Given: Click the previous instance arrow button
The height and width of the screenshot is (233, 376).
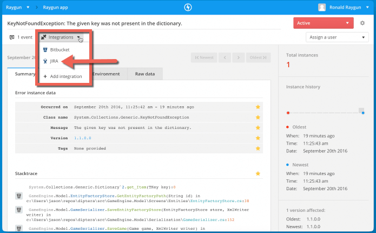Looking at the screenshot, I should 225,57.
